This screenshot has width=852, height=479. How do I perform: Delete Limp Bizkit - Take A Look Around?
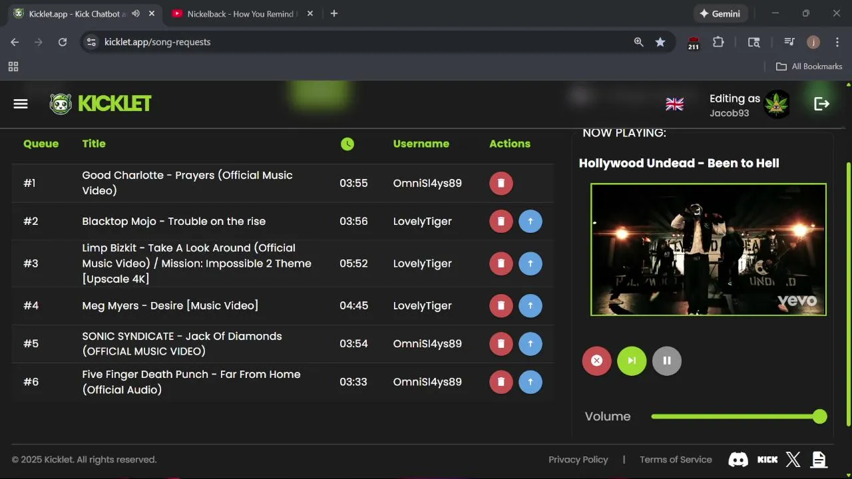501,263
